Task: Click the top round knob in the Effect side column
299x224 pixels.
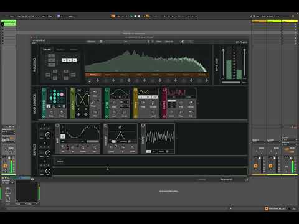Action: point(48,134)
